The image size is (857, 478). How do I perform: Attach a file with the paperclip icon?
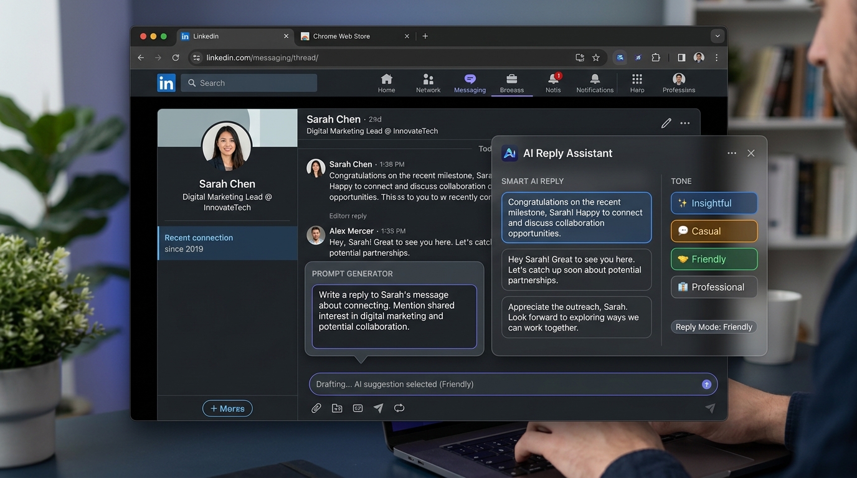click(316, 408)
